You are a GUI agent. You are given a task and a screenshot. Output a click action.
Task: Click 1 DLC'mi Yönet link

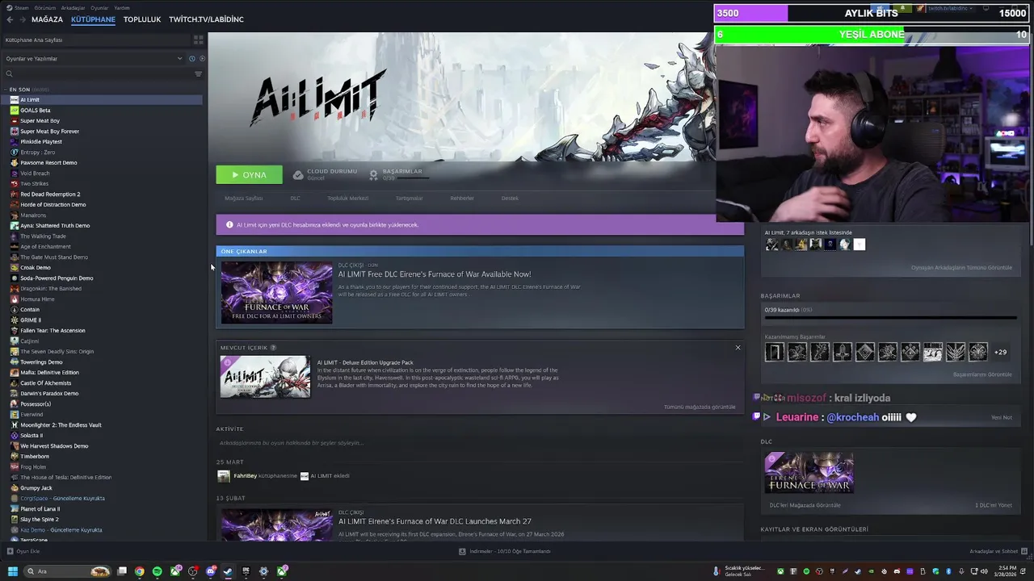coord(994,505)
